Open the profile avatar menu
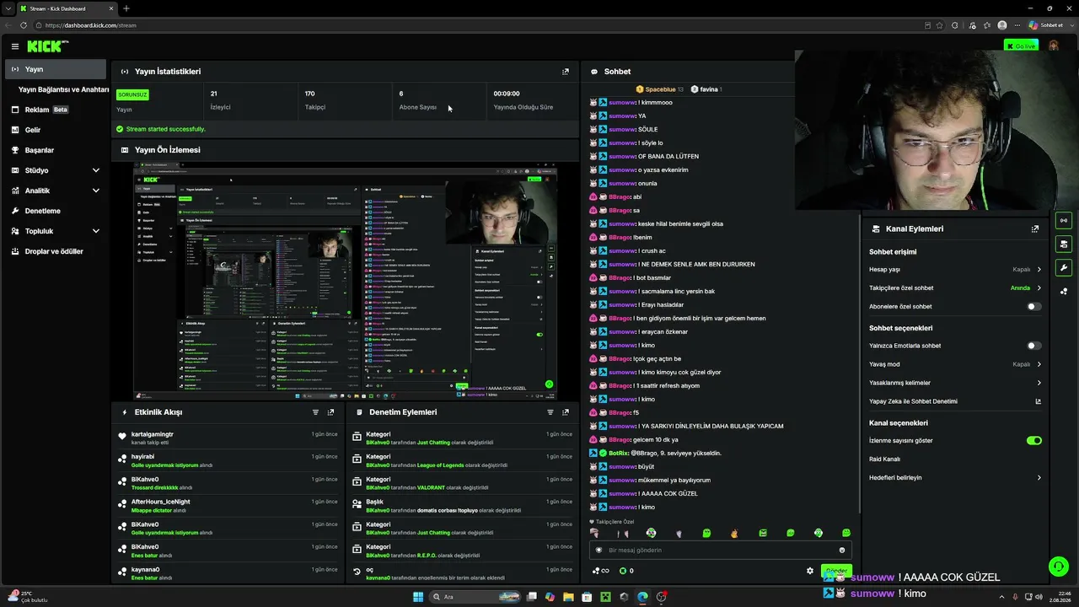The height and width of the screenshot is (607, 1079). coord(1054,46)
